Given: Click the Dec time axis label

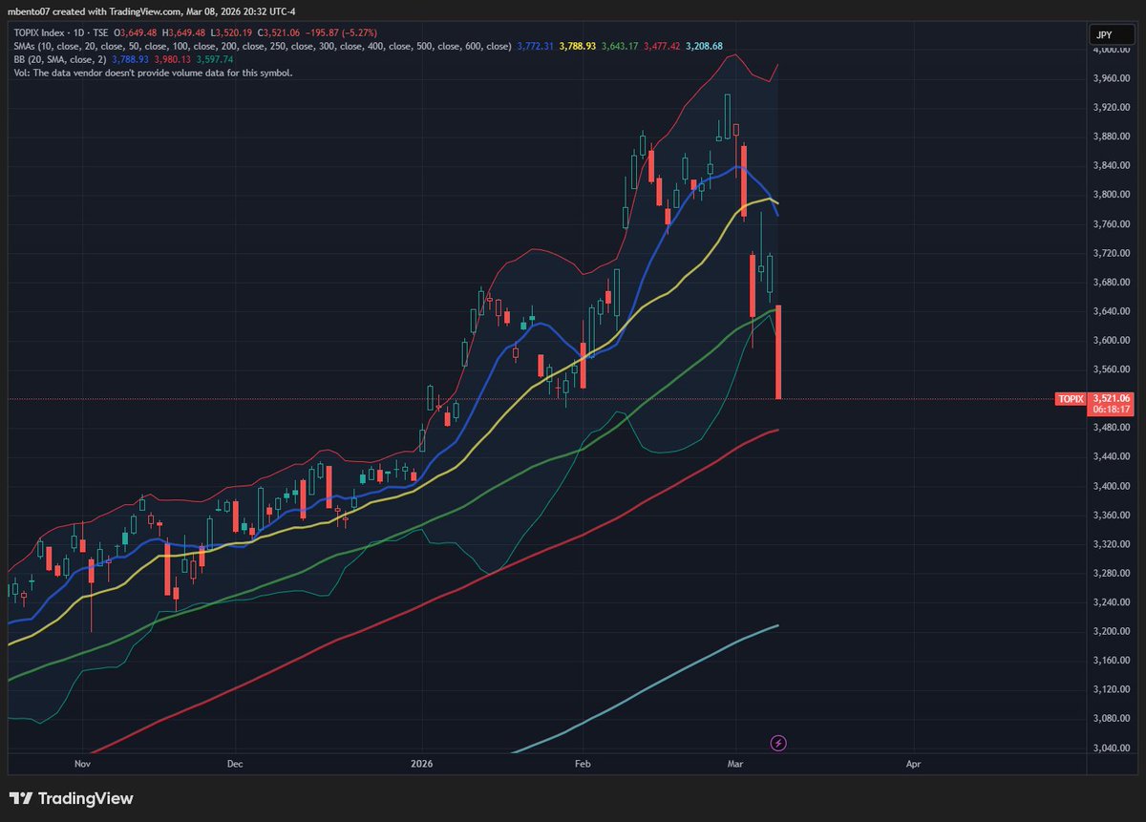Looking at the screenshot, I should click(236, 764).
